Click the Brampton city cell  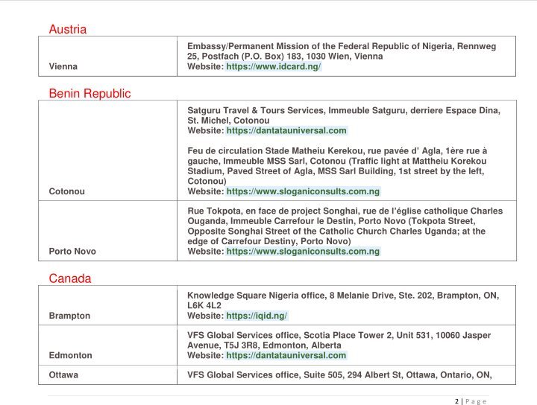coord(107,305)
